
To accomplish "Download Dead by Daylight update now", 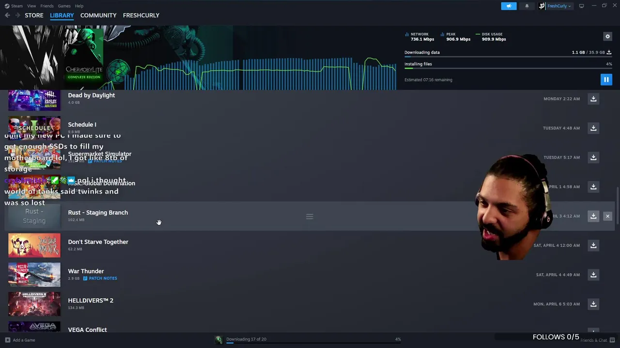I will pos(593,99).
